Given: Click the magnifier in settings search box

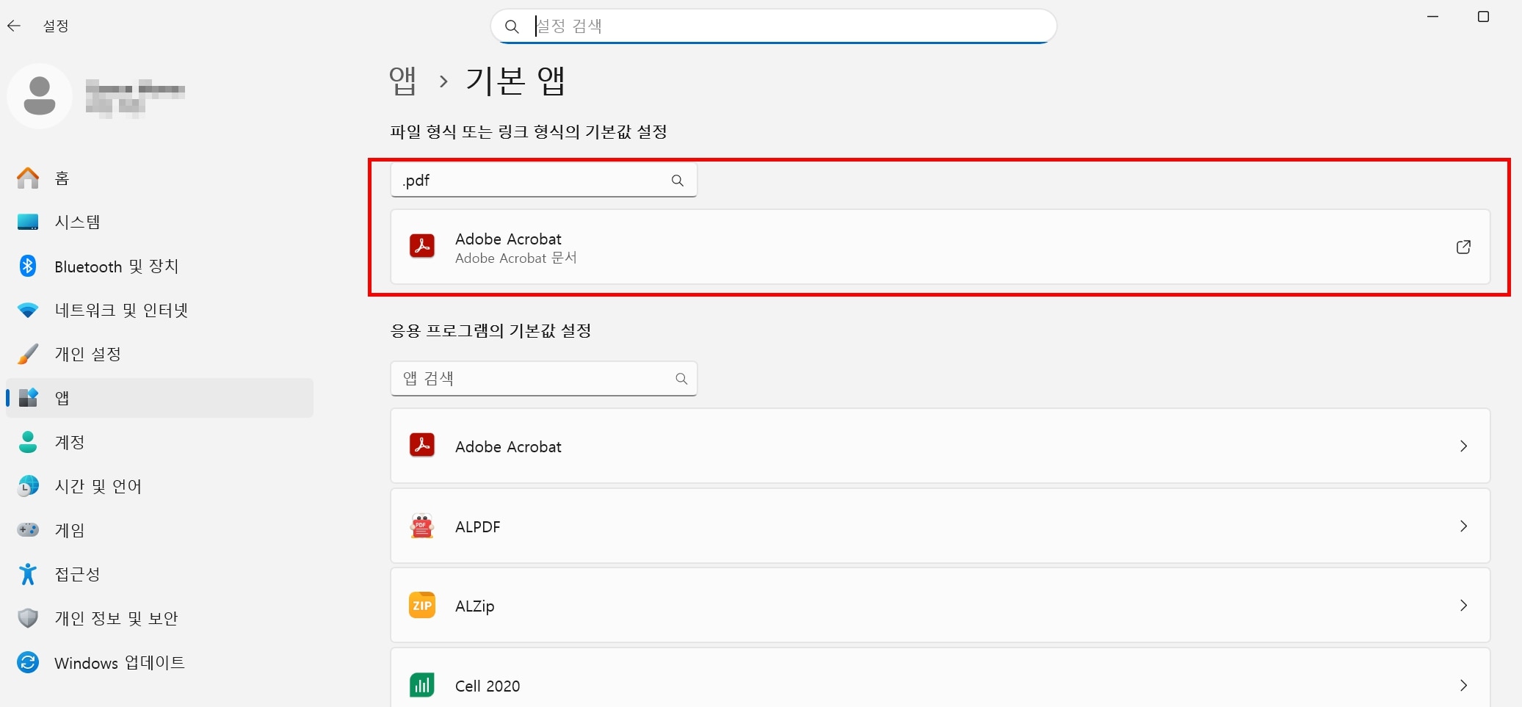Looking at the screenshot, I should [x=512, y=27].
